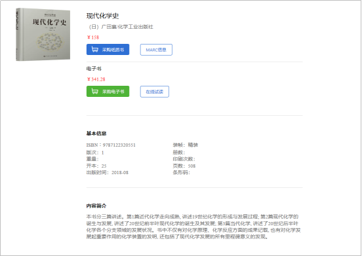Click the 出版时间 2018-08 entry
The height and width of the screenshot is (256, 362).
108,173
